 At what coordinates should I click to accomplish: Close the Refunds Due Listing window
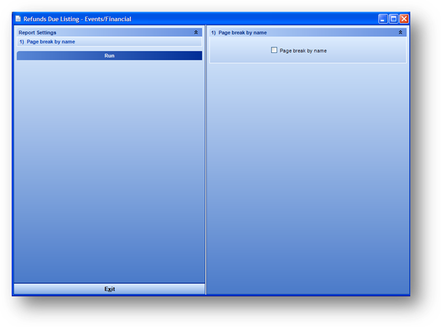click(x=404, y=19)
